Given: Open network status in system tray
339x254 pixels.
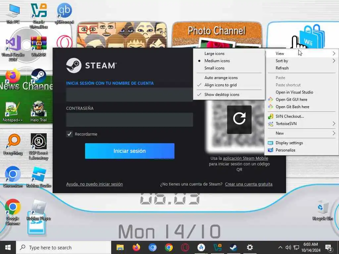Looking at the screenshot, I should point(296,247).
